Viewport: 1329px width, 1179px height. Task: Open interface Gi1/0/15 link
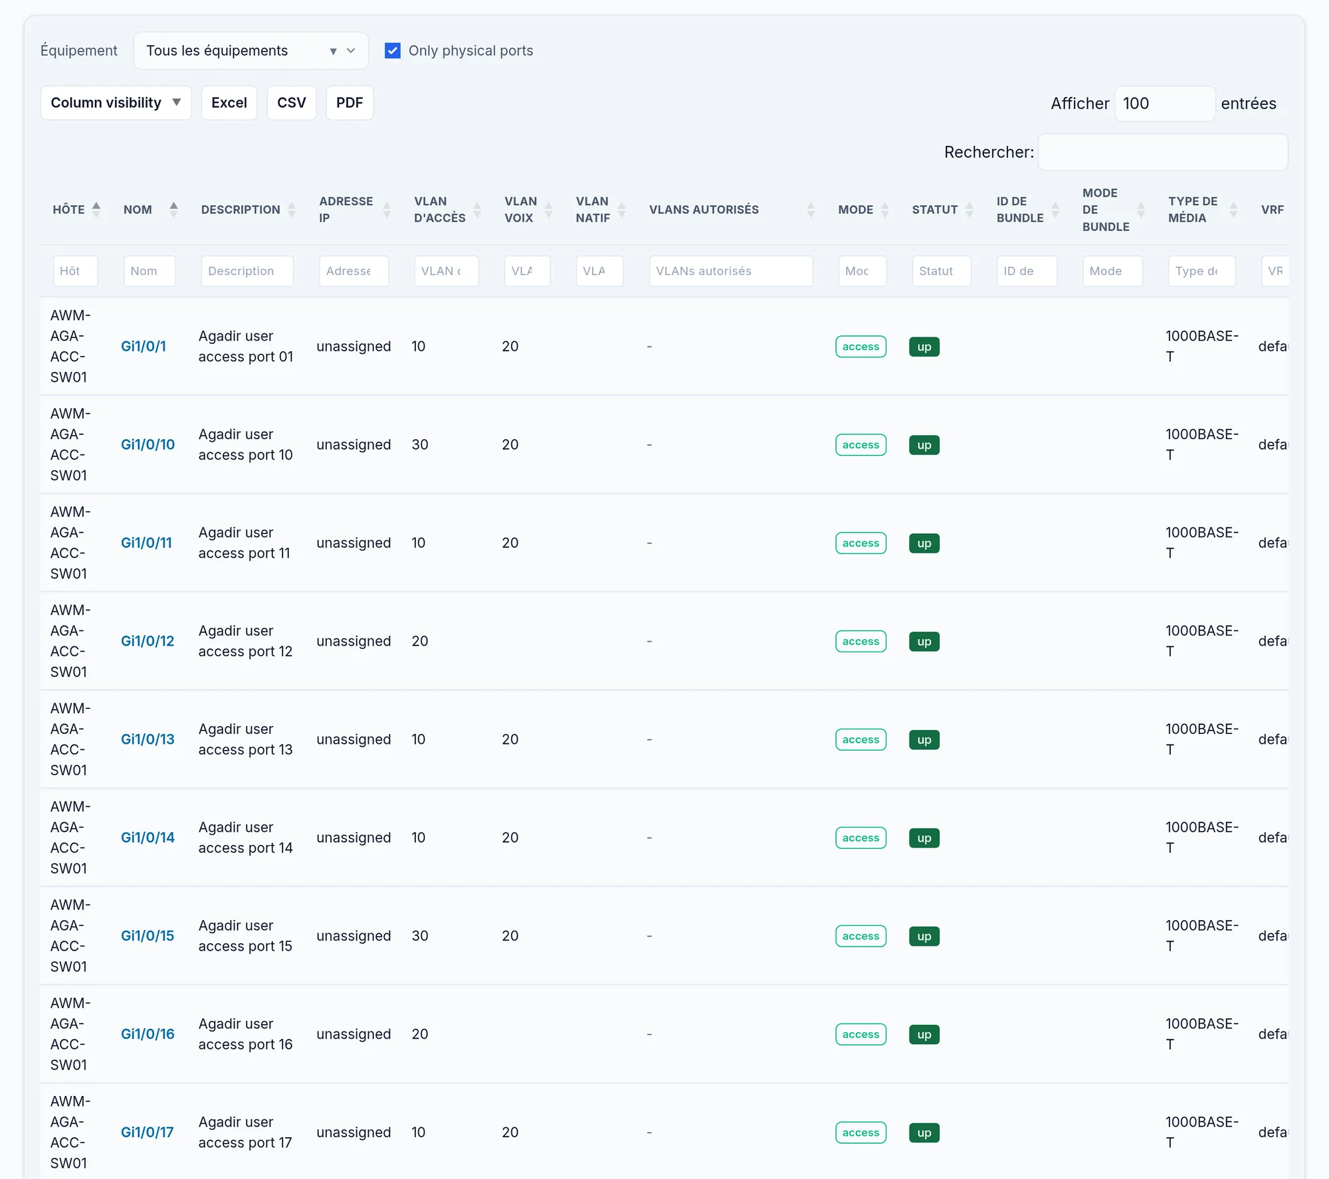(x=148, y=936)
